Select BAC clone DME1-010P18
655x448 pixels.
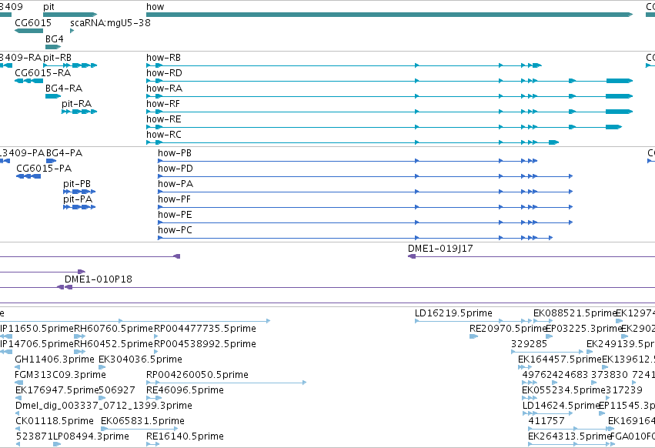point(359,287)
